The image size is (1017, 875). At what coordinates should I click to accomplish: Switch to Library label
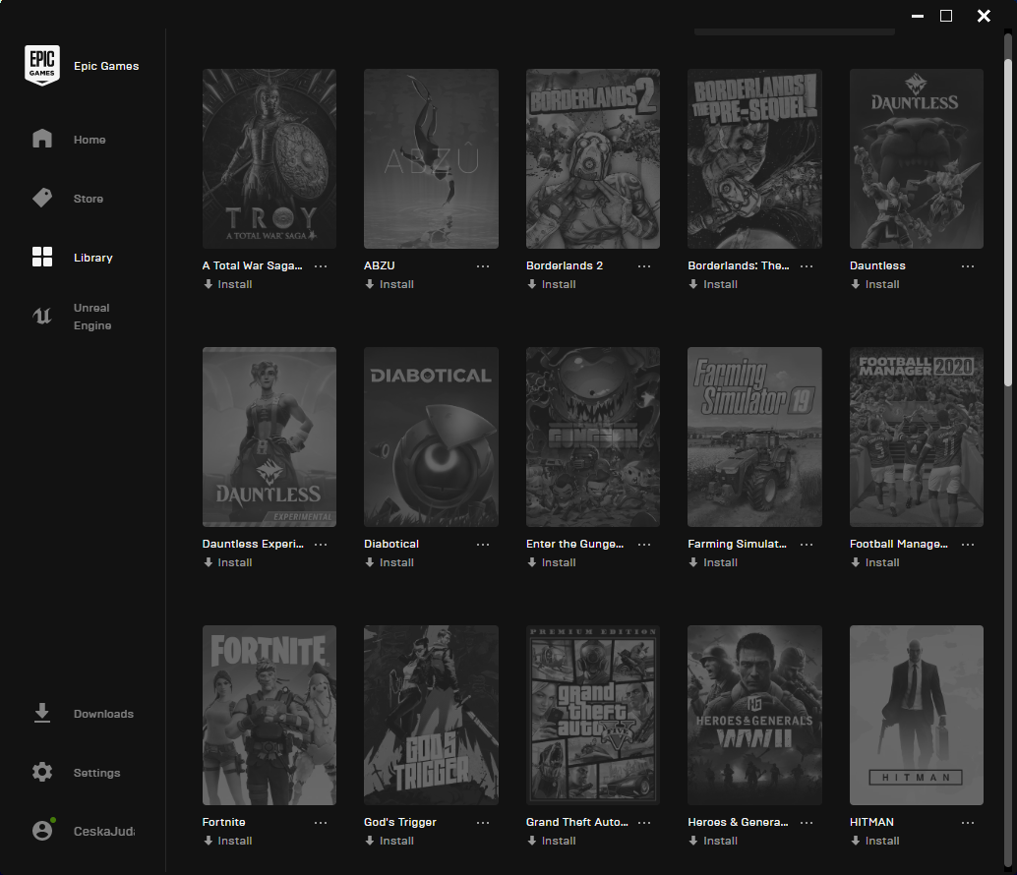[93, 258]
